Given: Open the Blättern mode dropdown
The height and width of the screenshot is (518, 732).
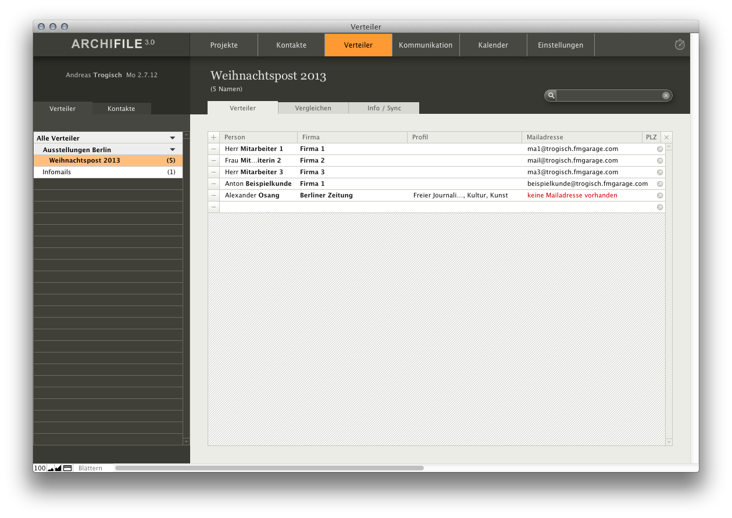Looking at the screenshot, I should [x=90, y=468].
